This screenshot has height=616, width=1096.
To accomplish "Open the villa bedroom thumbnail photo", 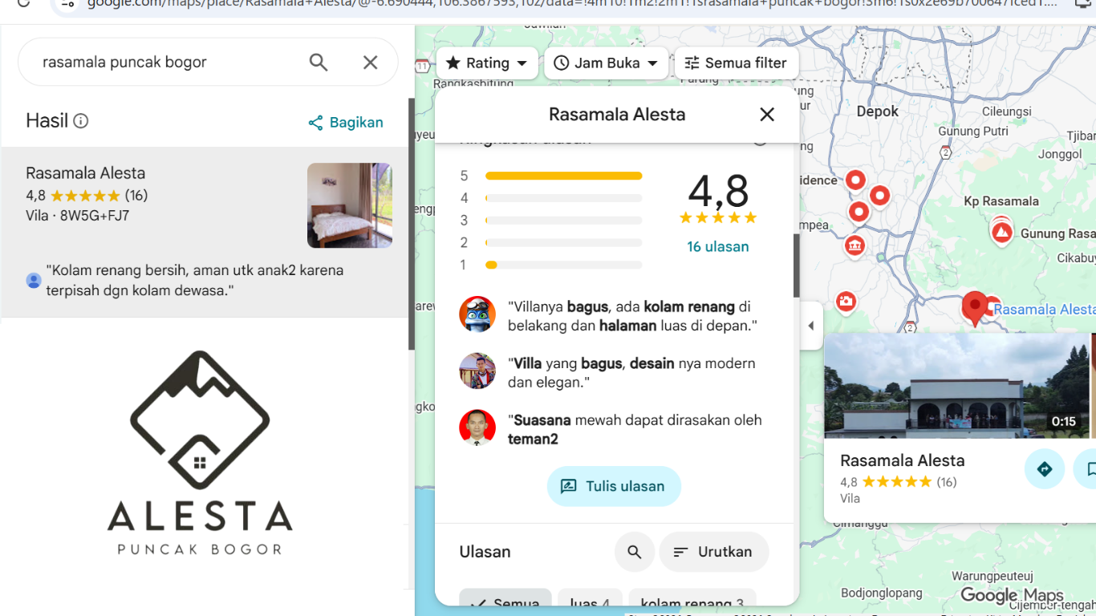I will point(349,205).
